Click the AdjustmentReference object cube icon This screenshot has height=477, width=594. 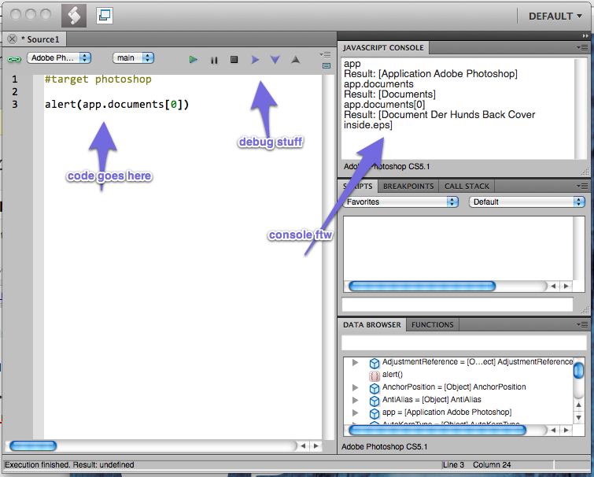(x=374, y=364)
